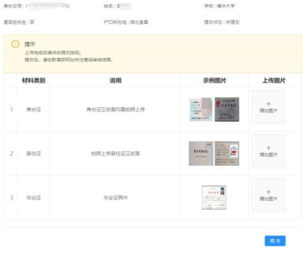Open the ID card front example thumbnail
307x253 pixels.
(201, 109)
